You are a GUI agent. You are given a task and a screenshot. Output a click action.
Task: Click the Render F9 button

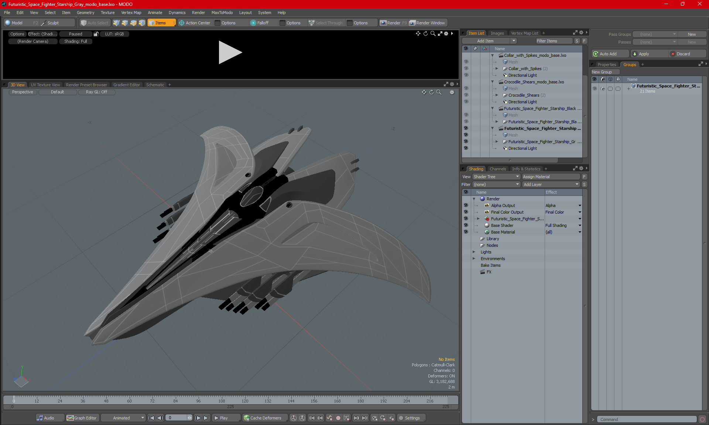tap(393, 23)
